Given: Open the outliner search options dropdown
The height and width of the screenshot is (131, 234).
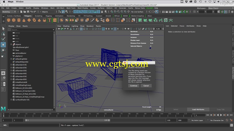Looking at the screenshot, I should click(54, 30).
